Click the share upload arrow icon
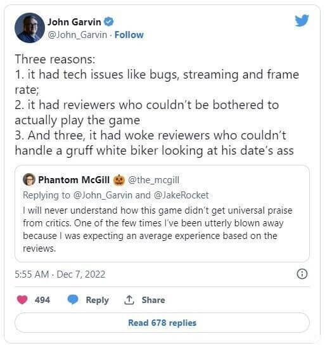Image resolution: width=325 pixels, height=348 pixels. pyautogui.click(x=129, y=300)
